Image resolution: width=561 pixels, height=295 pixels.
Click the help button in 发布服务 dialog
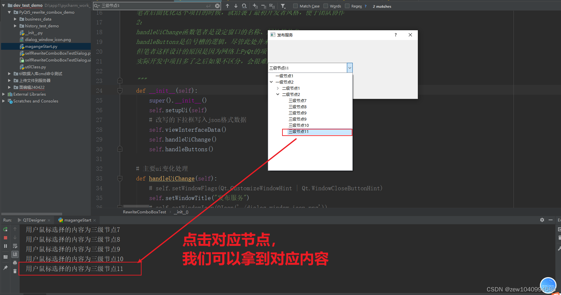click(395, 35)
